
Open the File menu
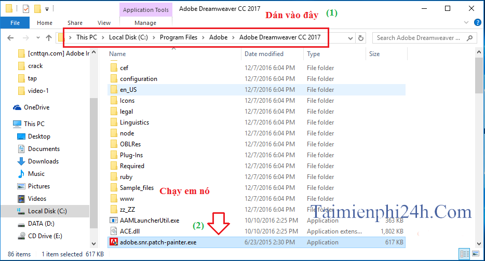pos(15,23)
